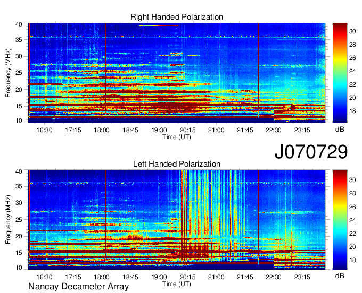Click the 40 MHz tick on bottom plot
This screenshot has height=293, width=362.
click(19, 171)
